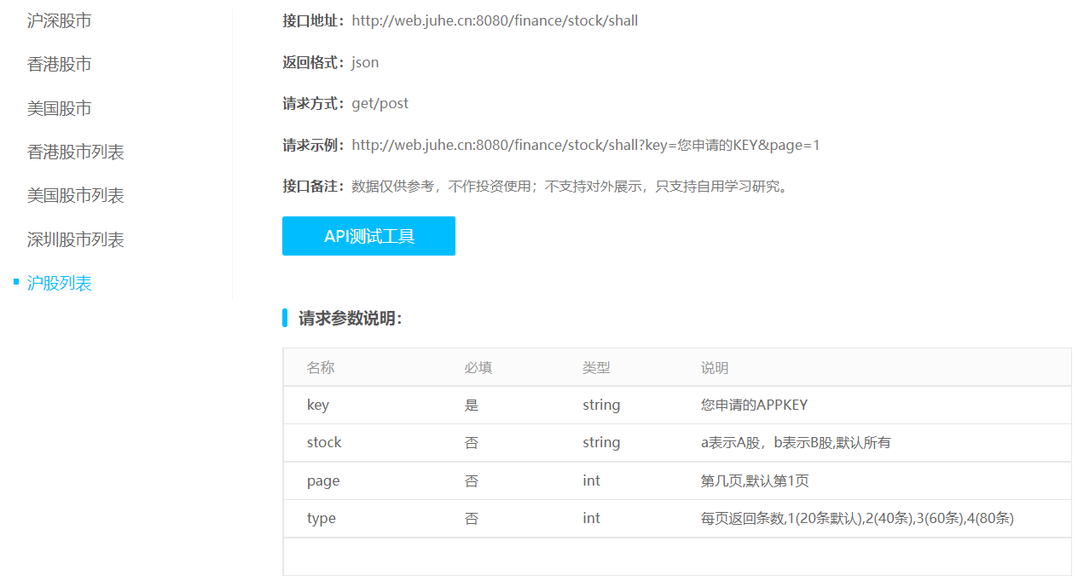The image size is (1078, 581).
Task: Select the active 沪股列表 item
Action: (x=60, y=283)
